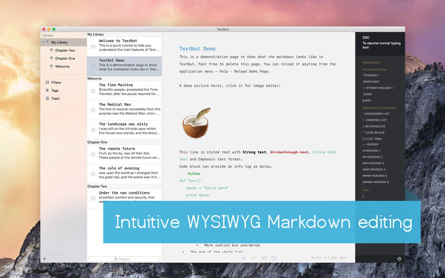Open the Trash
Image resolution: width=445 pixels, height=278 pixels.
(55, 98)
